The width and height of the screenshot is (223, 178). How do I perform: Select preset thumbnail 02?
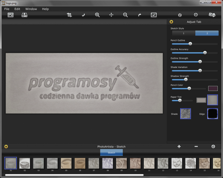pos(24,163)
